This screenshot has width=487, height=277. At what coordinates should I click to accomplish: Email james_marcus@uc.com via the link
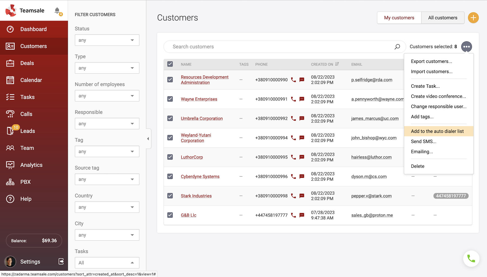pos(375,118)
